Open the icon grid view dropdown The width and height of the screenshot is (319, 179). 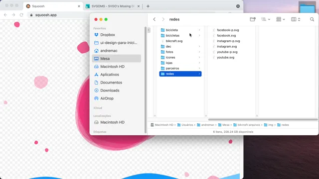pos(281,19)
